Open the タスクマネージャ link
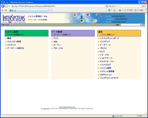The width and height of the screenshot is (148, 118). [x=107, y=62]
